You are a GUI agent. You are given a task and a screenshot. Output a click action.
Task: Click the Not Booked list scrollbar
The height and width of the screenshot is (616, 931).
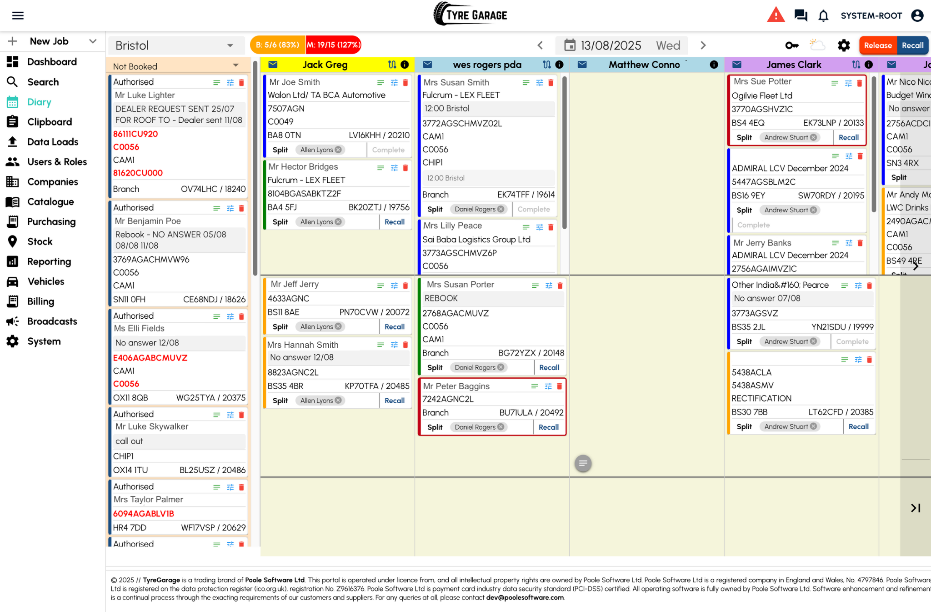pos(255,168)
